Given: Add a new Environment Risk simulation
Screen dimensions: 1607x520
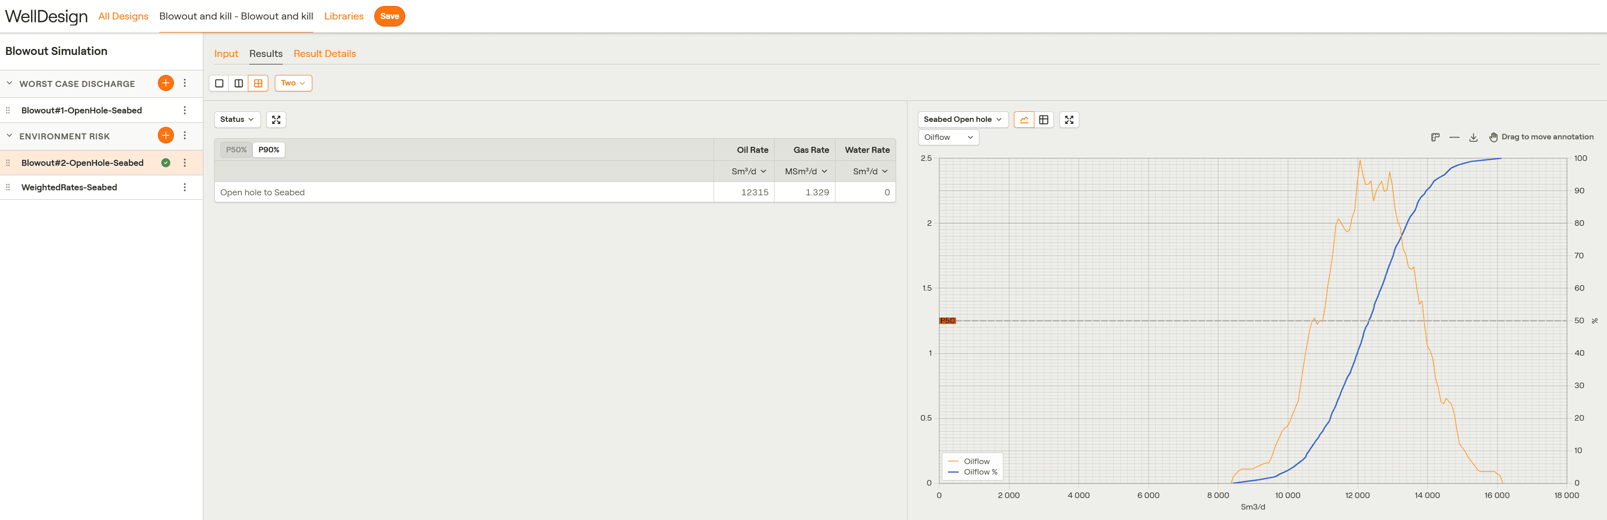Looking at the screenshot, I should (165, 135).
